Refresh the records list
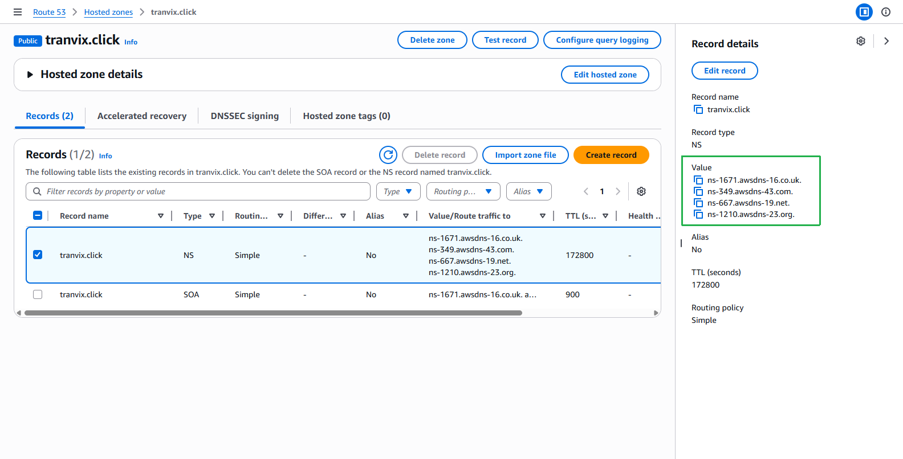This screenshot has width=903, height=459. pyautogui.click(x=388, y=155)
